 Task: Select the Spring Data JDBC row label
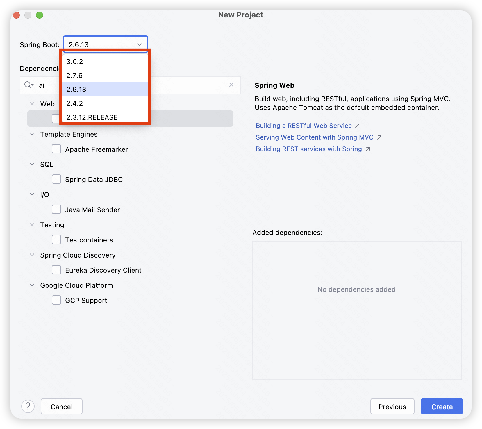(x=94, y=180)
